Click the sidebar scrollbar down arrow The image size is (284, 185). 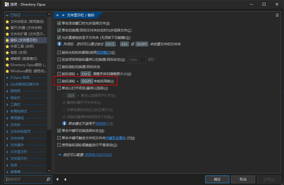click(49, 171)
